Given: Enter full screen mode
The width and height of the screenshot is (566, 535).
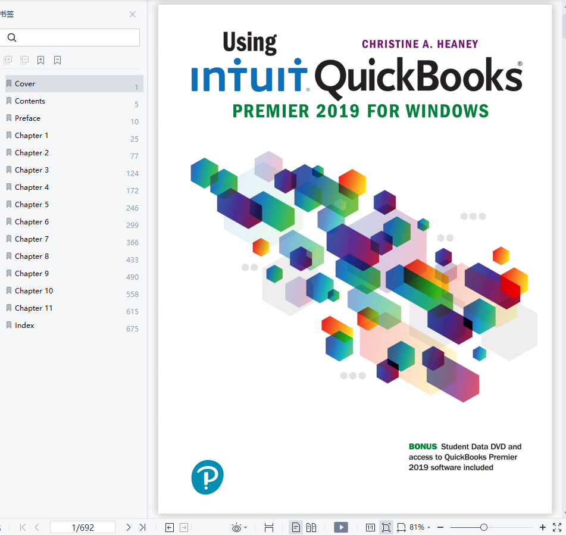Looking at the screenshot, I should [557, 527].
